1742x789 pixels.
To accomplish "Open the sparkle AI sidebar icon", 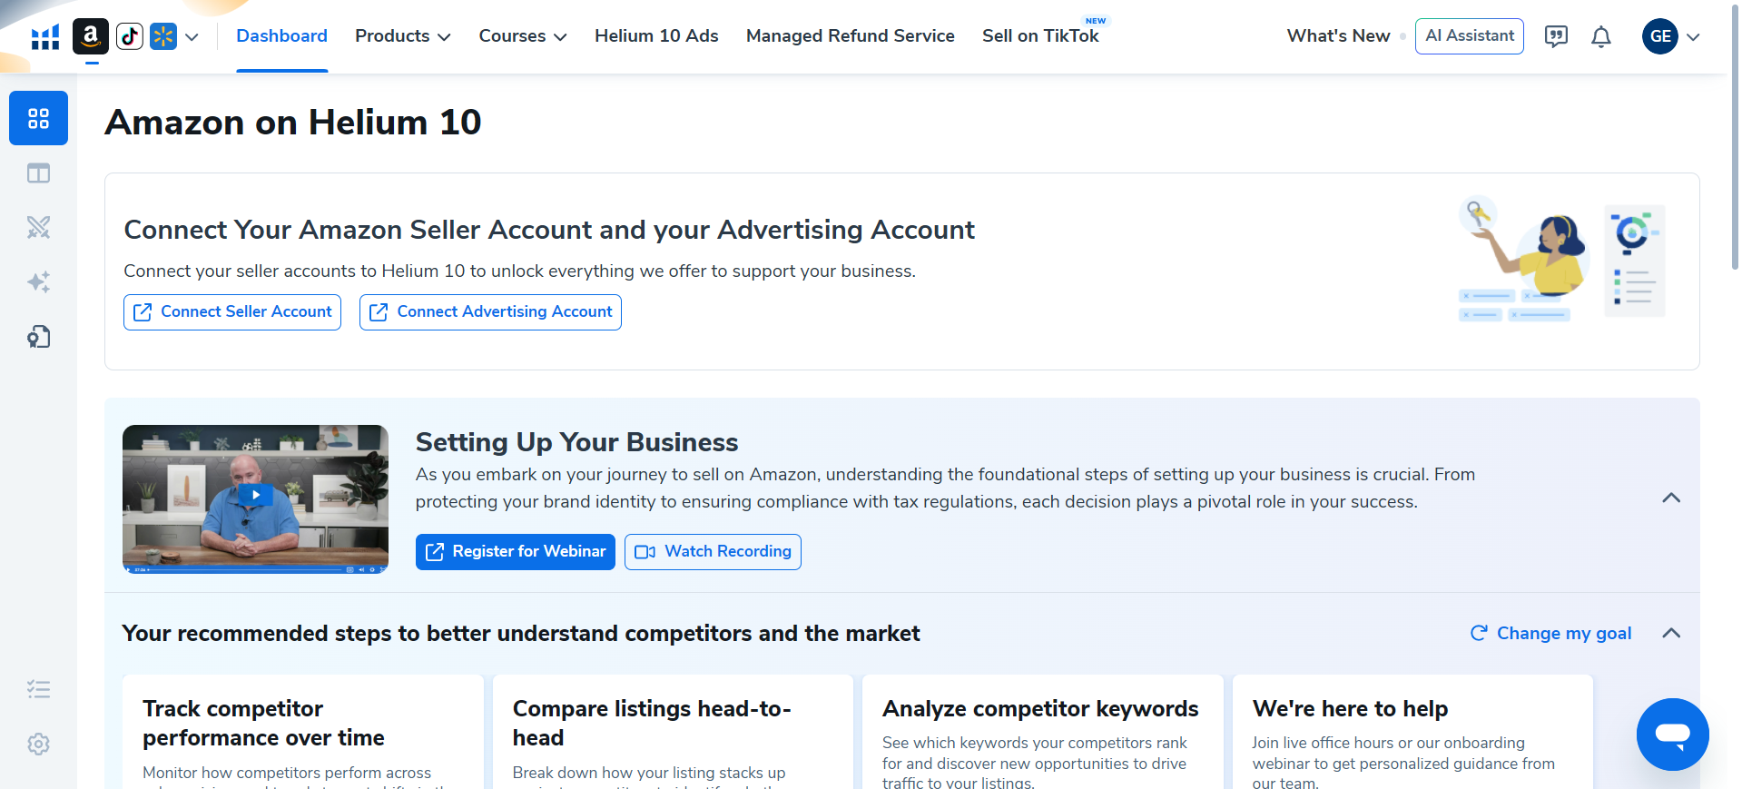I will [x=38, y=281].
